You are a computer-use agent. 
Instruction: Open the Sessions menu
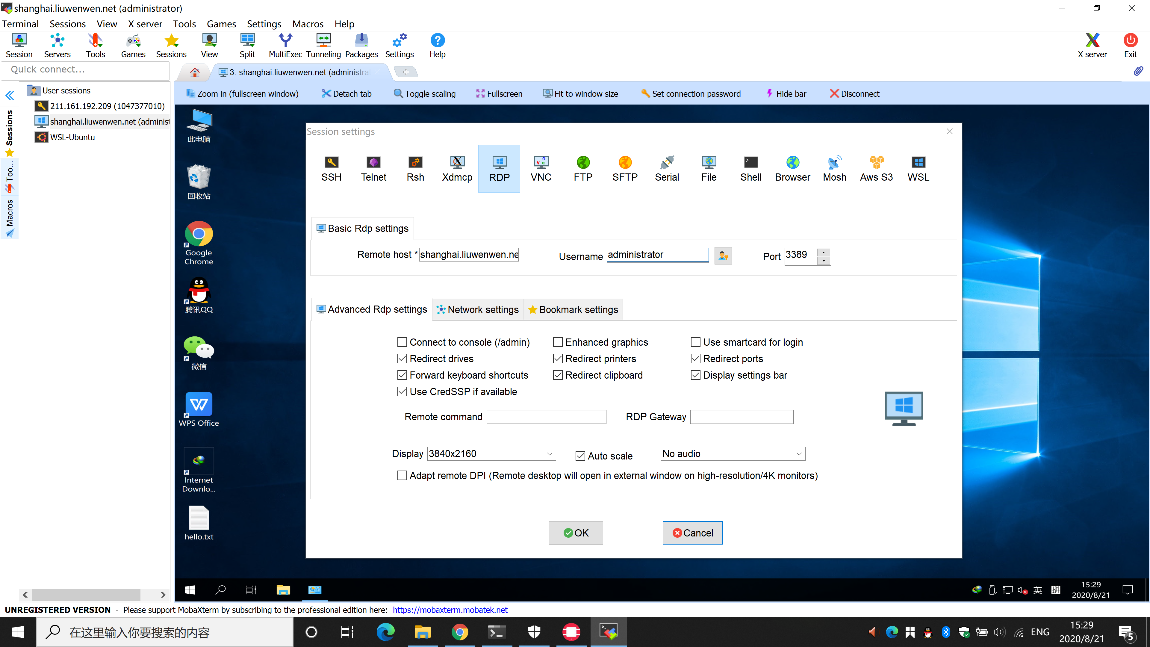67,24
